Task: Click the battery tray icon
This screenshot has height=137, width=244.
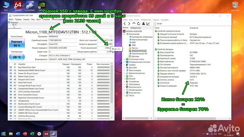Action: (208, 134)
